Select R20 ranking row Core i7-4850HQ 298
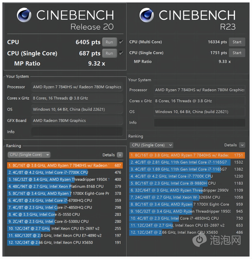This screenshot has height=259, width=252. 65,207
